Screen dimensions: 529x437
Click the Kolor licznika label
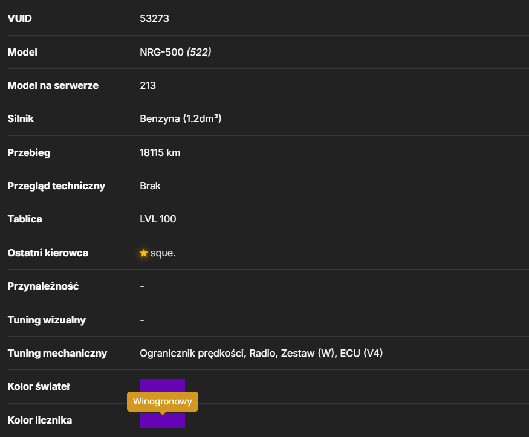point(40,420)
